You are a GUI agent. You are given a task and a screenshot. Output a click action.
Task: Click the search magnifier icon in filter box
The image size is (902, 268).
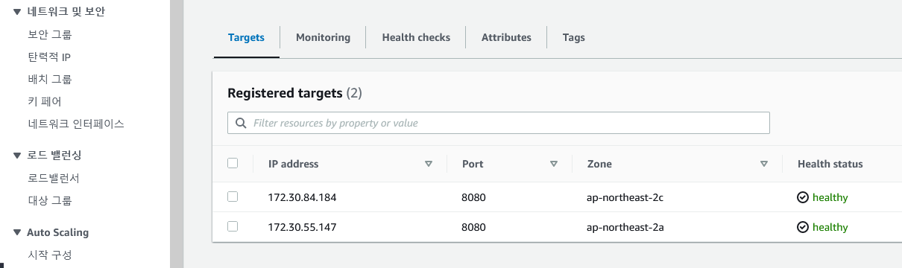pyautogui.click(x=240, y=123)
